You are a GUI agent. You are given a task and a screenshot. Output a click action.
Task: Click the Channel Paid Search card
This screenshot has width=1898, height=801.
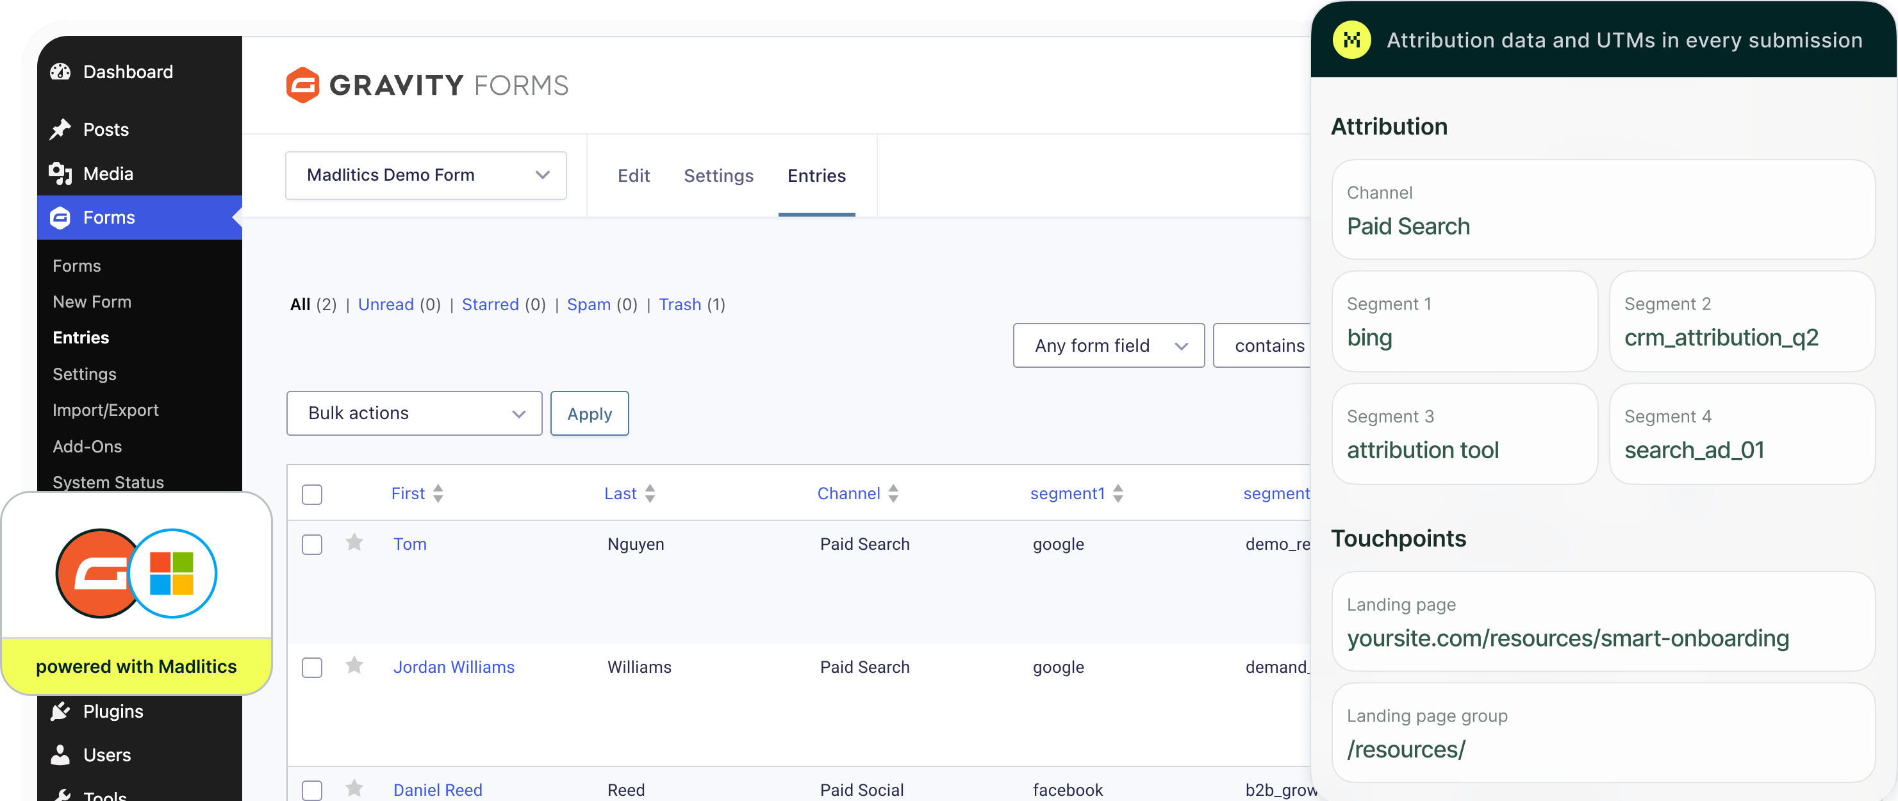1603,210
